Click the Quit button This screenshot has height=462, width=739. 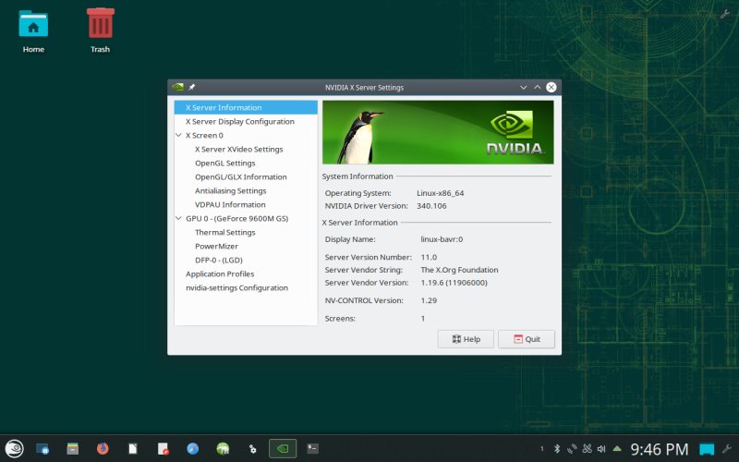pos(527,339)
